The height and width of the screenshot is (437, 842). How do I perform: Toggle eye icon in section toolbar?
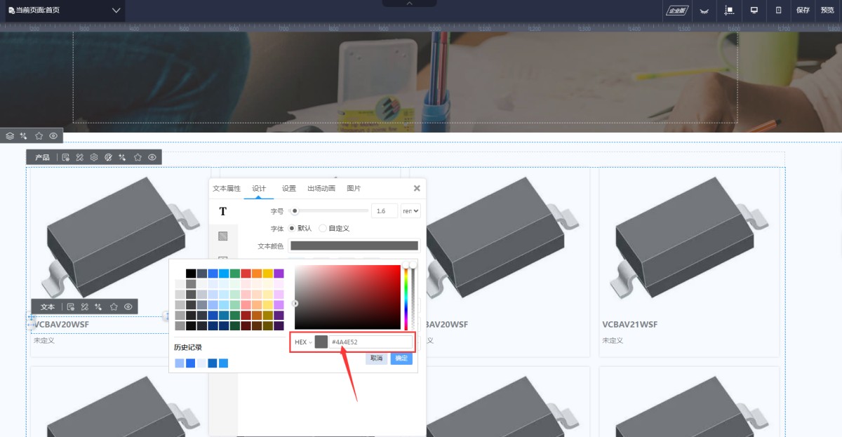[x=53, y=136]
